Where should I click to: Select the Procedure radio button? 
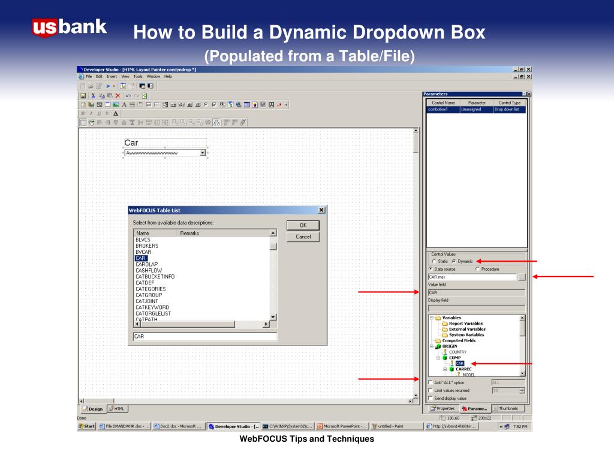pyautogui.click(x=477, y=269)
